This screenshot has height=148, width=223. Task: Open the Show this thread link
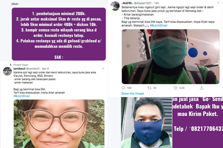[133, 94]
